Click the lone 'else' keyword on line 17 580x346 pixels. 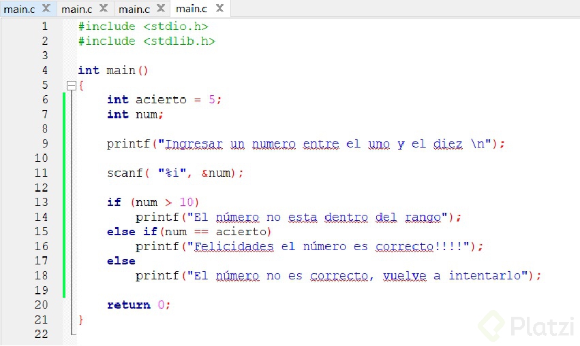tap(121, 261)
